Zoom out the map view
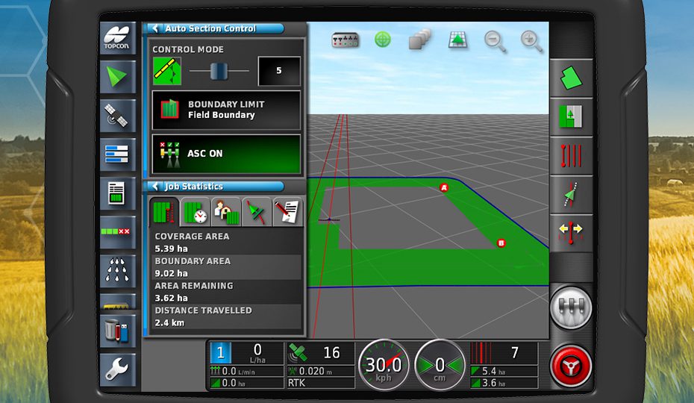 click(495, 41)
